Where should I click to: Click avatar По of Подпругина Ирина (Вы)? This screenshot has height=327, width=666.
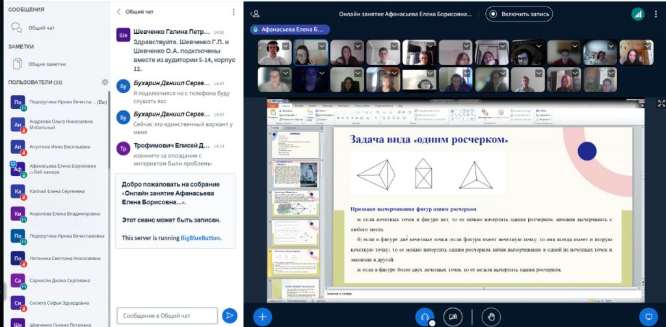click(18, 102)
